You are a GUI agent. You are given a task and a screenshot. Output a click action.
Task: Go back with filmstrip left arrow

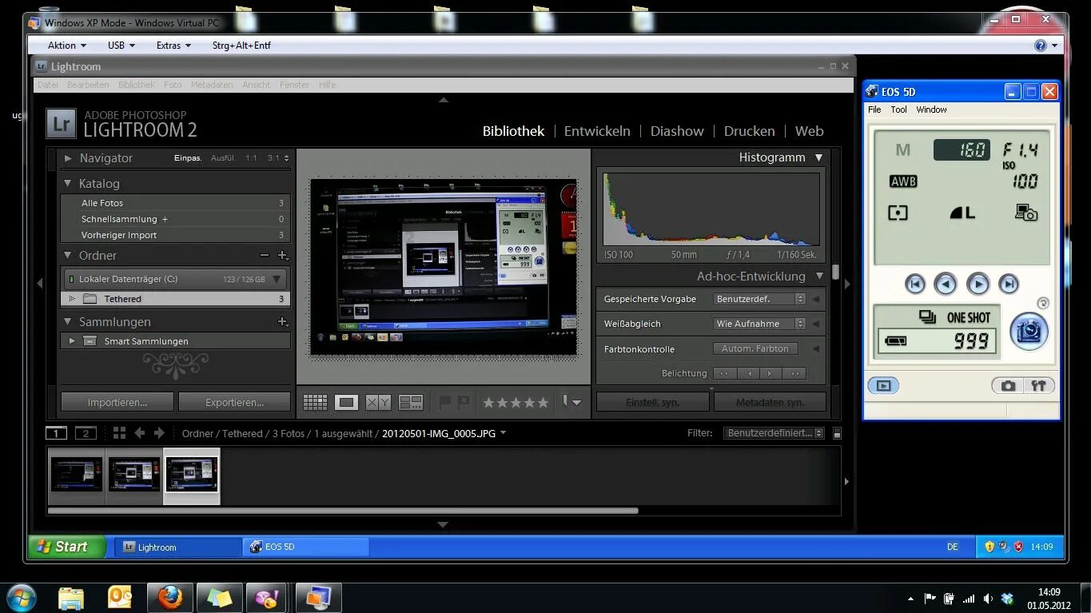[x=140, y=433]
